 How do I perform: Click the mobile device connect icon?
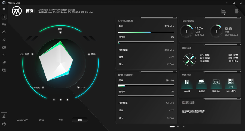pos(237,11)
